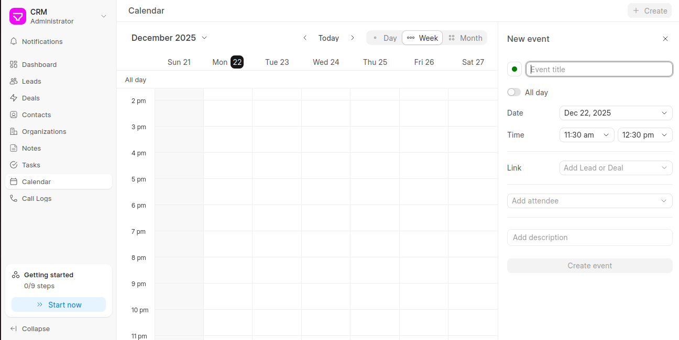This screenshot has height=340, width=679.
Task: Expand the Add Lead or Deal picker
Action: click(x=616, y=167)
